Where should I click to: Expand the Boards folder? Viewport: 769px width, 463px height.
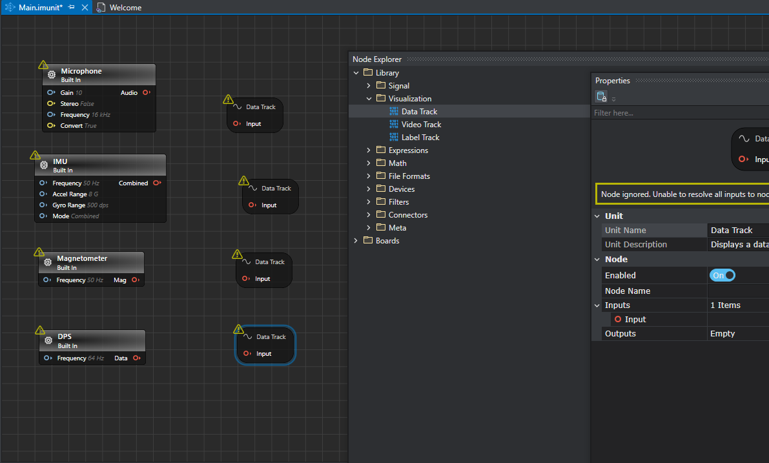tap(356, 240)
